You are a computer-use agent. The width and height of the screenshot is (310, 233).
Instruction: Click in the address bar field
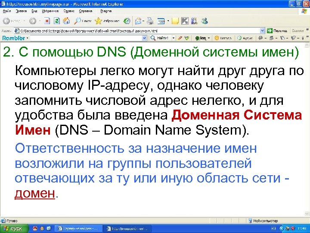[x=139, y=31]
